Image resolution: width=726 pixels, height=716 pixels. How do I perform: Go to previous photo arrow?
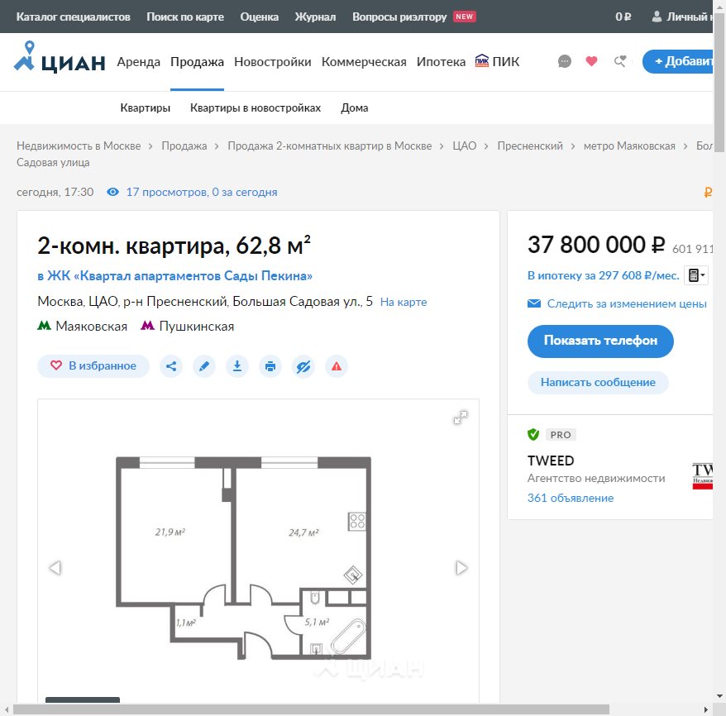pos(55,568)
